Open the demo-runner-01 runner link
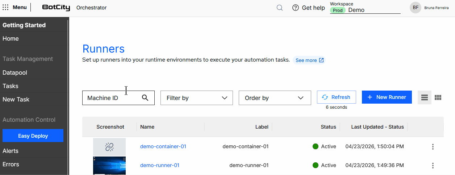The image size is (455, 175). click(160, 166)
